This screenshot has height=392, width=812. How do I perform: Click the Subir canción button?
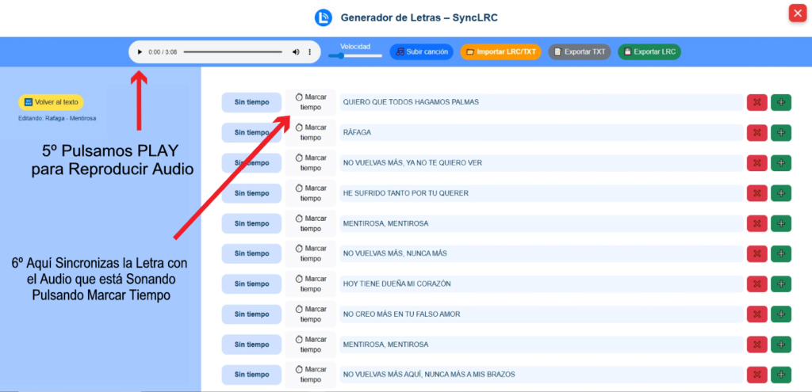pos(421,52)
